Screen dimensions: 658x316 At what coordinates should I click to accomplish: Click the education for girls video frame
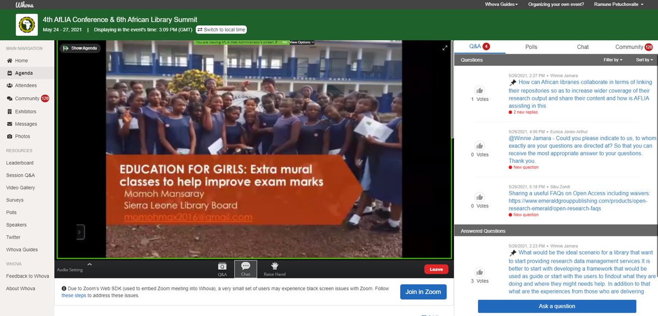[253, 149]
